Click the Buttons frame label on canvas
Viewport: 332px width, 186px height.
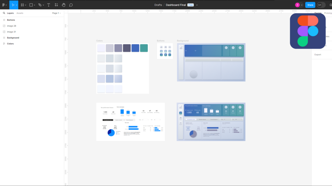pyautogui.click(x=161, y=41)
